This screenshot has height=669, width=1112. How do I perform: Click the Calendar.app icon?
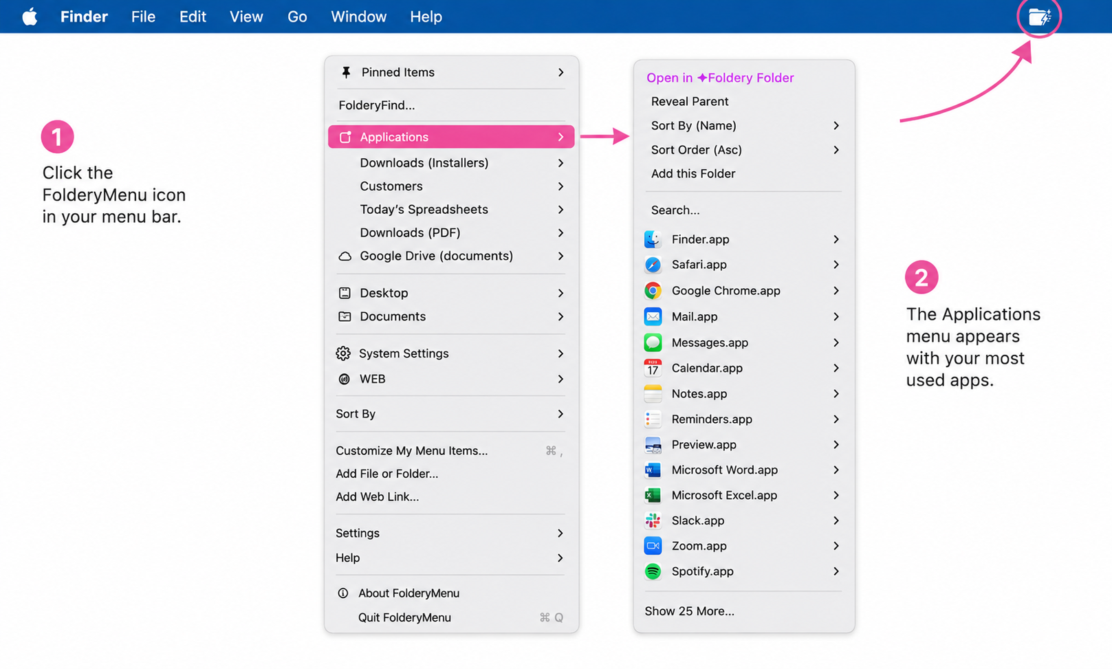pyautogui.click(x=653, y=368)
